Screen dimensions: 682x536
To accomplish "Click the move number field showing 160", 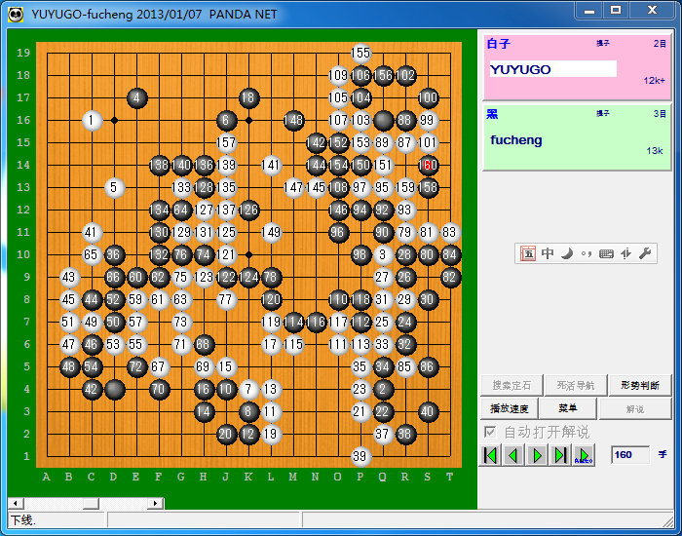I will click(629, 455).
